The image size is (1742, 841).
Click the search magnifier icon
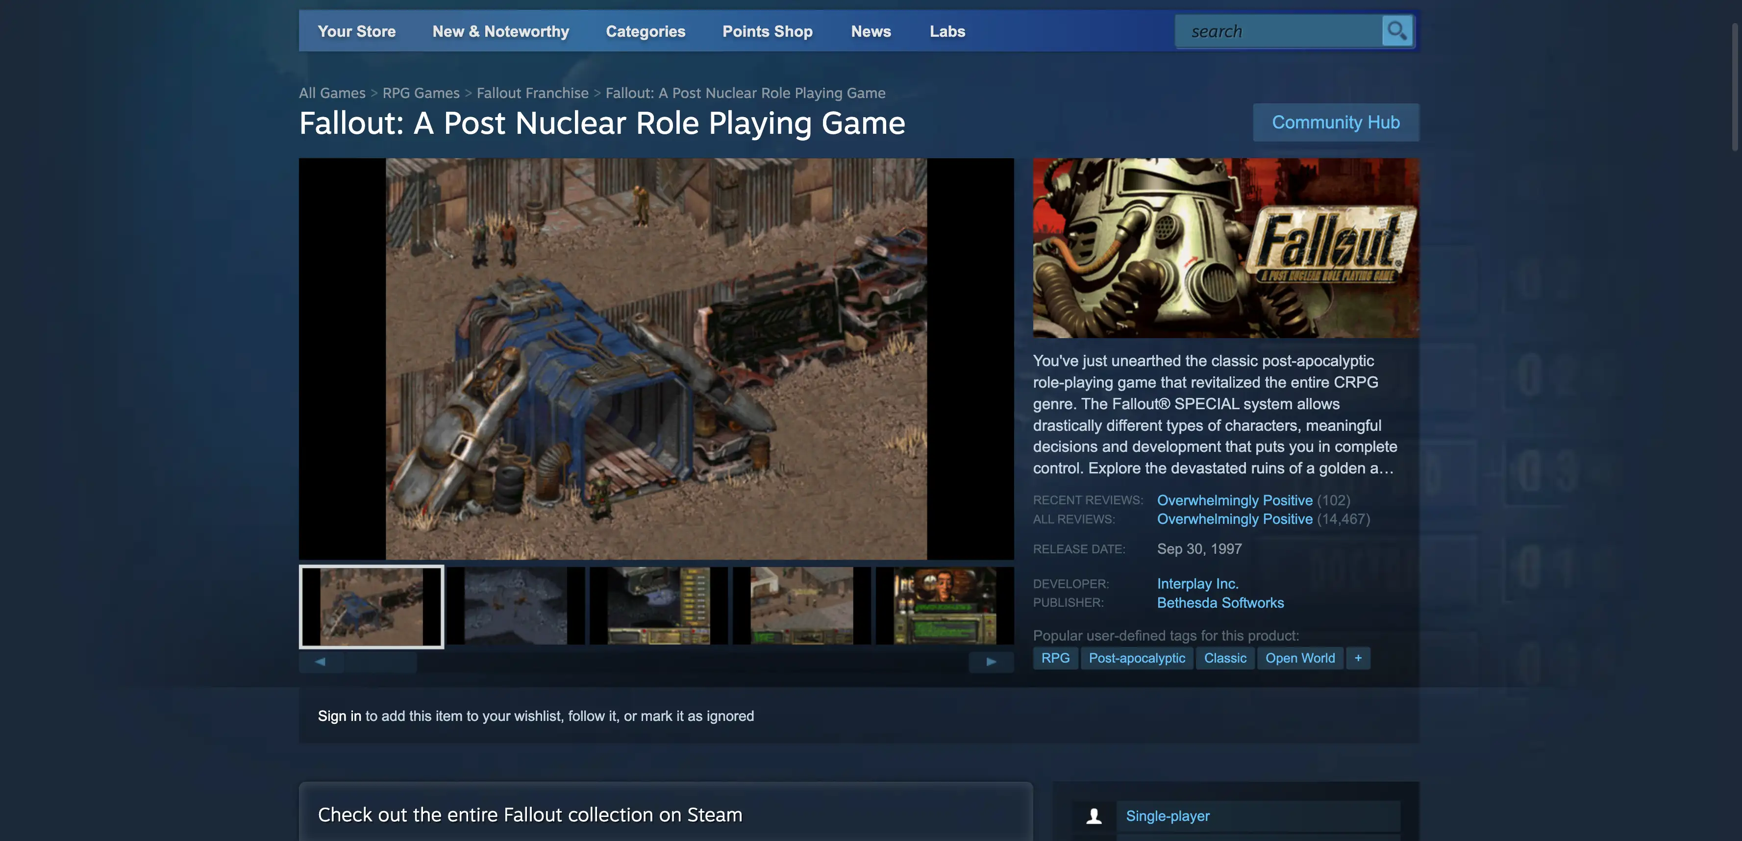[1396, 31]
